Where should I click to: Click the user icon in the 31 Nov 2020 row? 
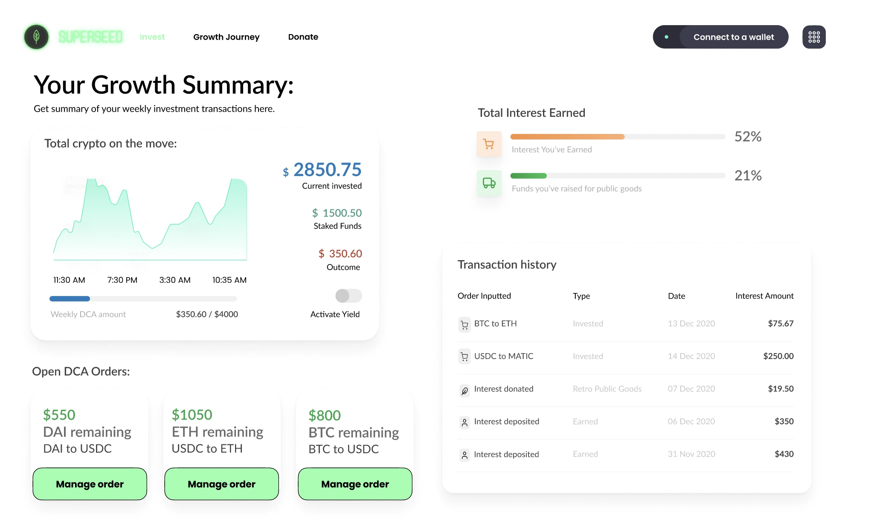pos(465,455)
